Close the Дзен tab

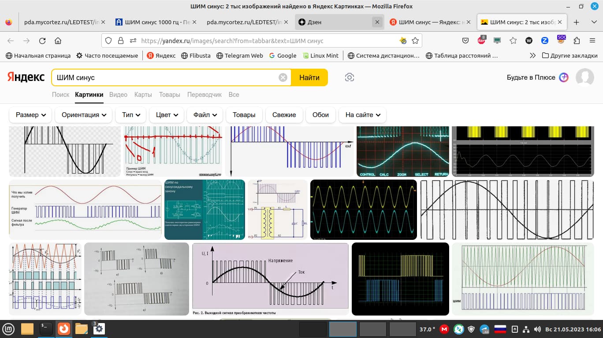[377, 22]
